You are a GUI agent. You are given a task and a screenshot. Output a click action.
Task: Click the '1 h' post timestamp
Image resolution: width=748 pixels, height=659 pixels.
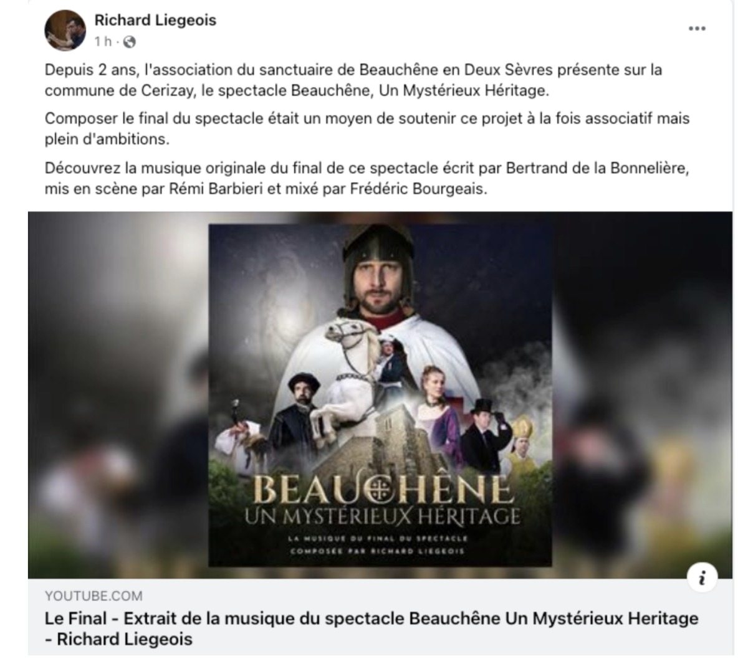point(103,42)
